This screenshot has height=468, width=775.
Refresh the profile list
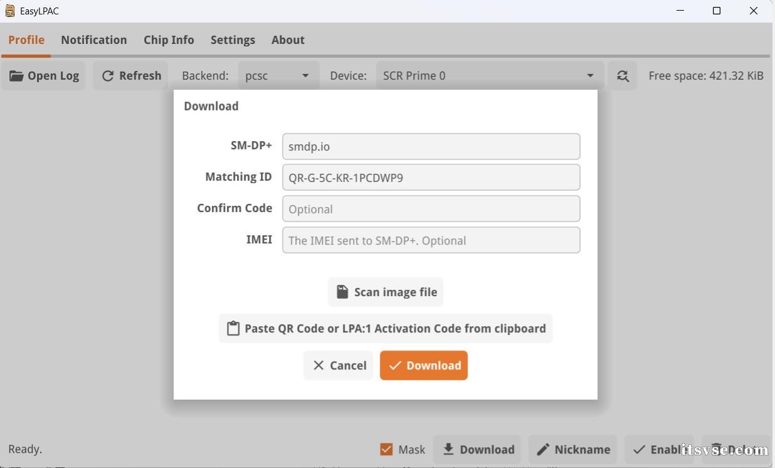coord(131,76)
